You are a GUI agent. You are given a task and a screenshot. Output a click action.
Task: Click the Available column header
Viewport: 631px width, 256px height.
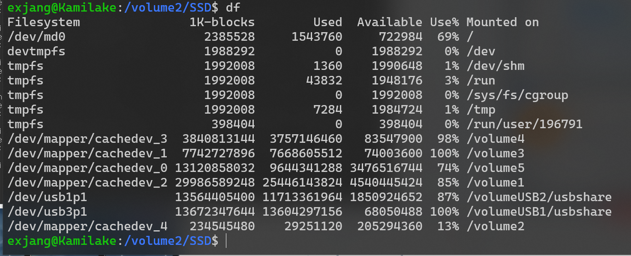pyautogui.click(x=390, y=22)
